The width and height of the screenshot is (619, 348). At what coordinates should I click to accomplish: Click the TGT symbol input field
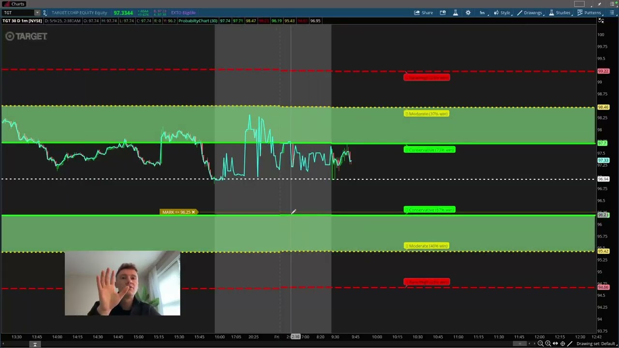17,13
